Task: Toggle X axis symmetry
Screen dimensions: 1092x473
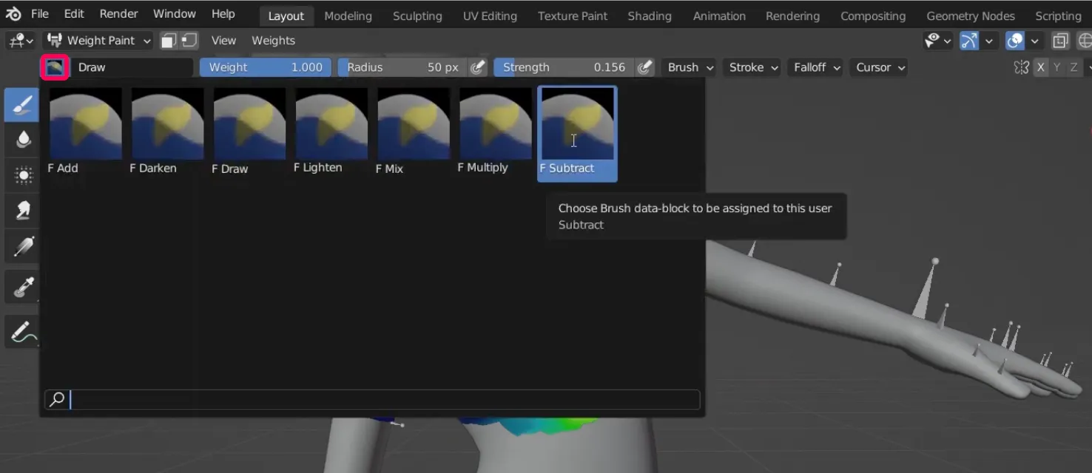Action: point(1040,67)
